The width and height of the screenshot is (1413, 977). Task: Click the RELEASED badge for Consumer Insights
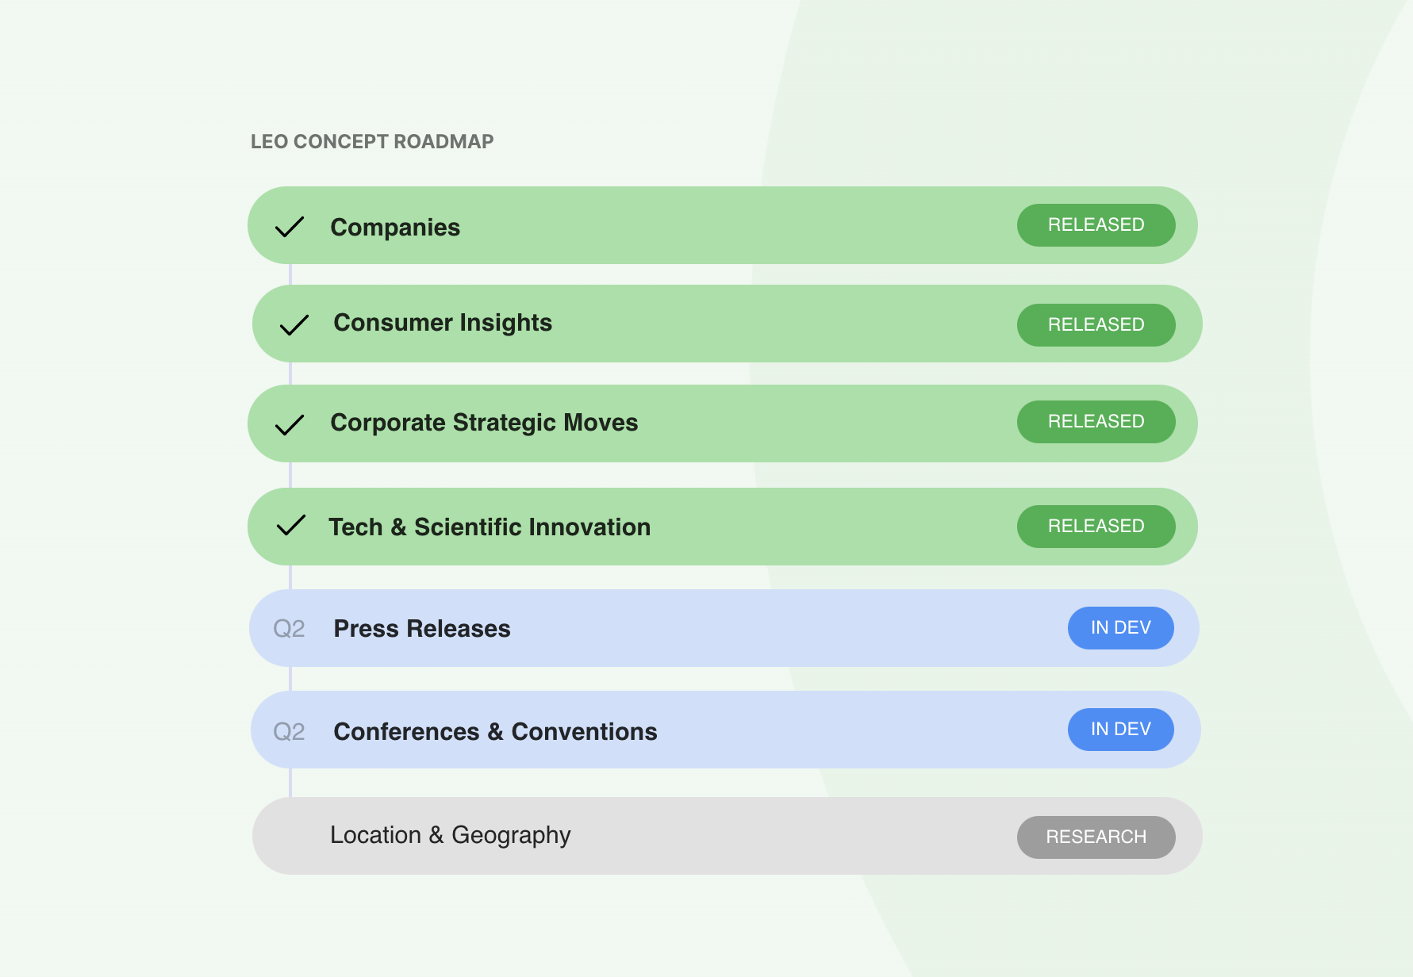(x=1096, y=325)
